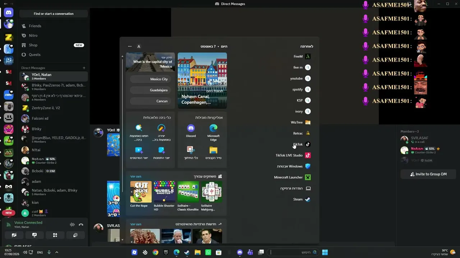Open the AI search tool icon
The height and width of the screenshot is (258, 460).
click(139, 132)
